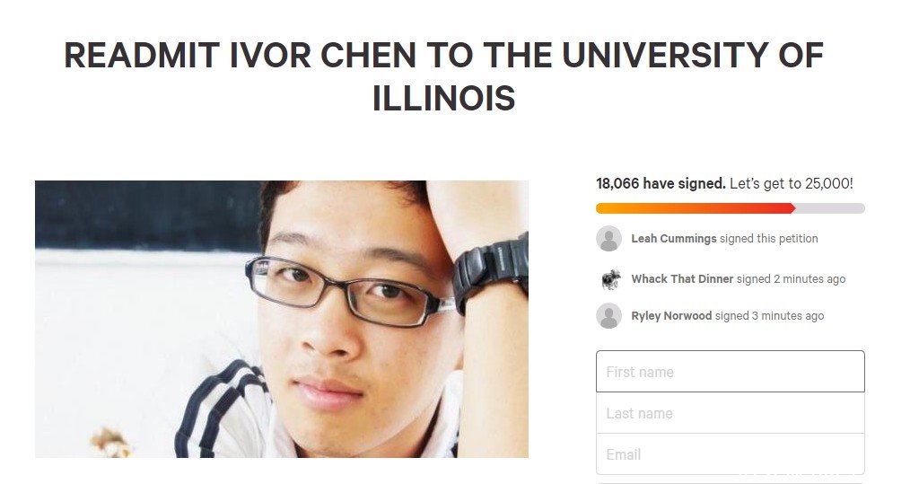Focus the First name input field
This screenshot has width=910, height=484.
731,371
